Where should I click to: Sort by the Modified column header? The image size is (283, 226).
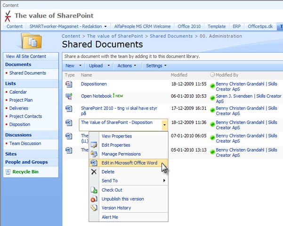coord(179,75)
